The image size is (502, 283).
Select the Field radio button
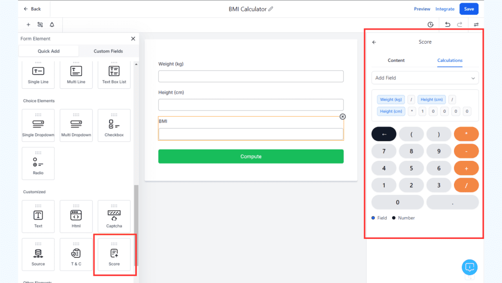pos(373,218)
